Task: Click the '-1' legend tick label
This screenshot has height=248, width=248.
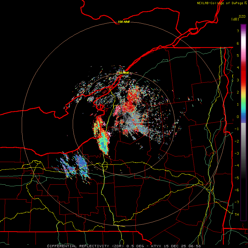Action: [237, 129]
